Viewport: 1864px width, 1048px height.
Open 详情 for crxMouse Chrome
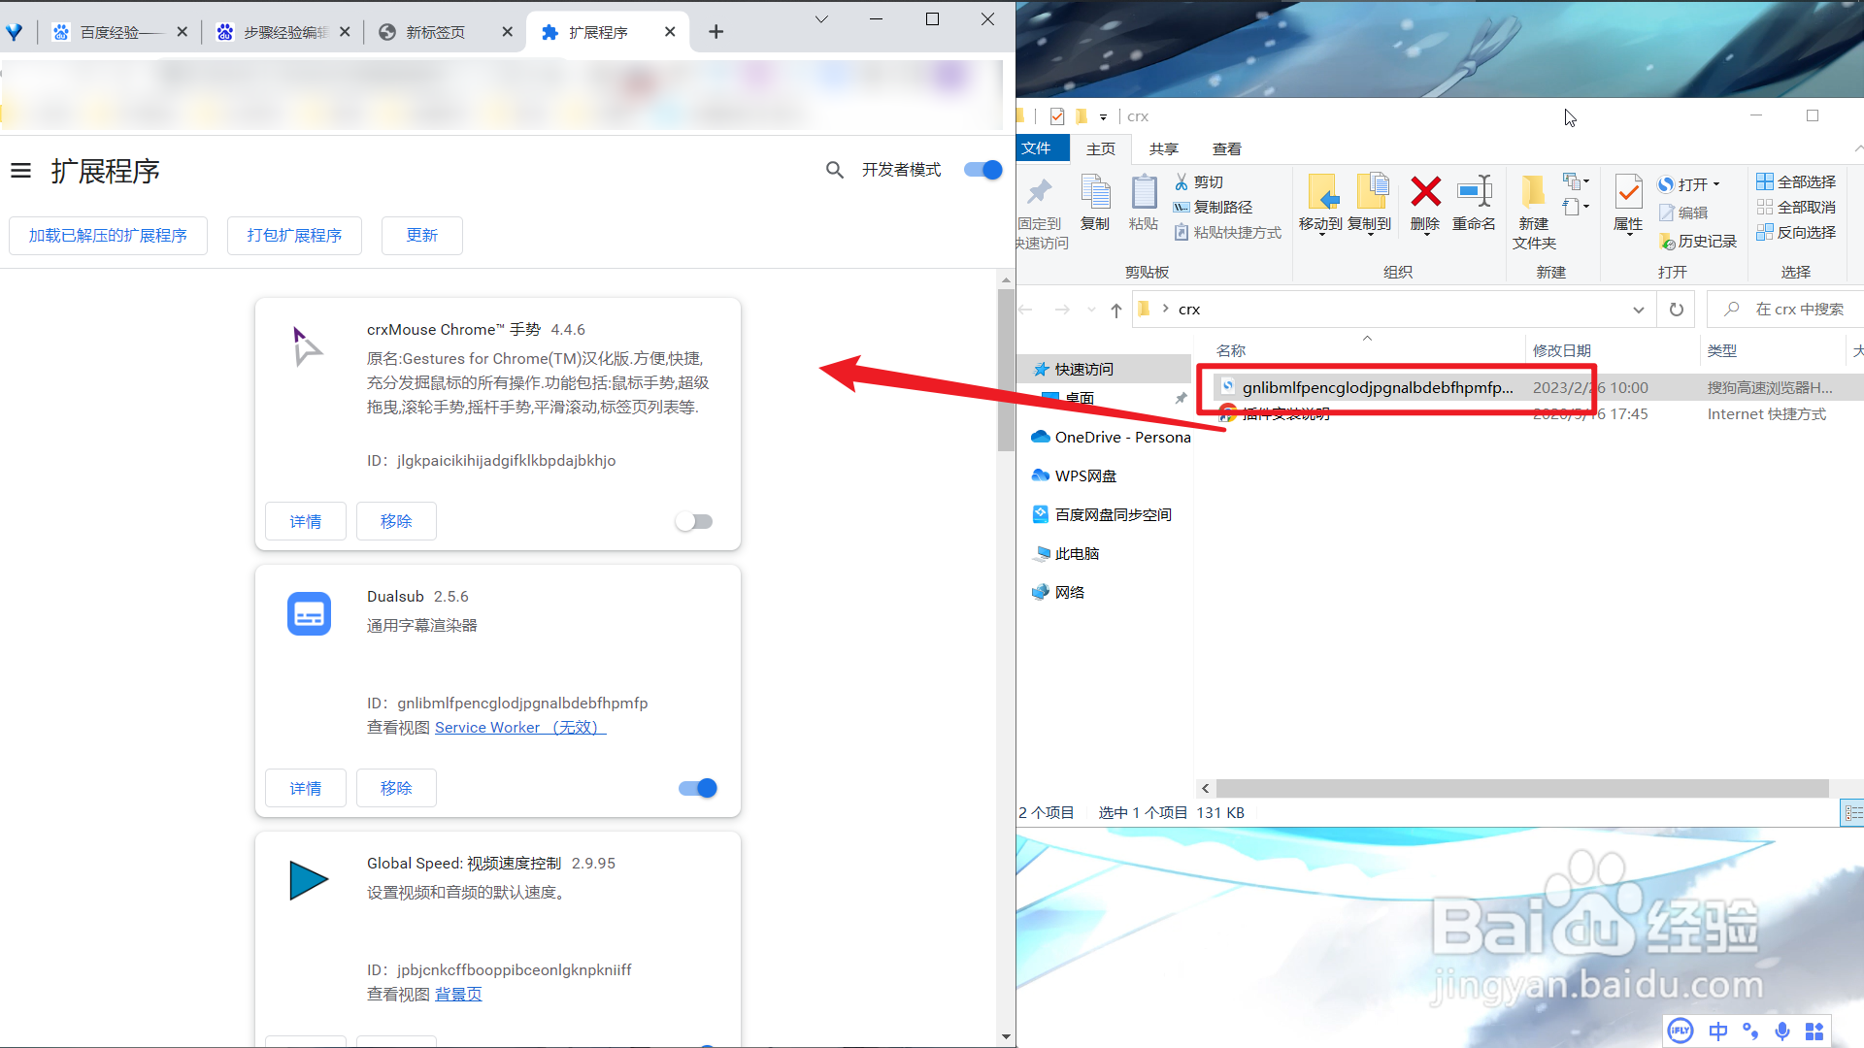[306, 522]
